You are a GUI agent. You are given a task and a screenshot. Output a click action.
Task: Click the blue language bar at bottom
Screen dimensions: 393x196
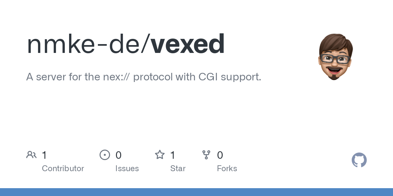pos(196,192)
